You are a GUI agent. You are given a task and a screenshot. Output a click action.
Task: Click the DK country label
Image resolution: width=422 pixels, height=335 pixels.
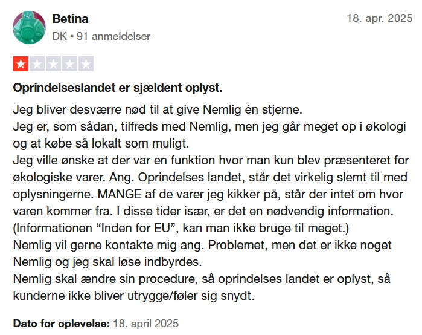[x=60, y=36]
